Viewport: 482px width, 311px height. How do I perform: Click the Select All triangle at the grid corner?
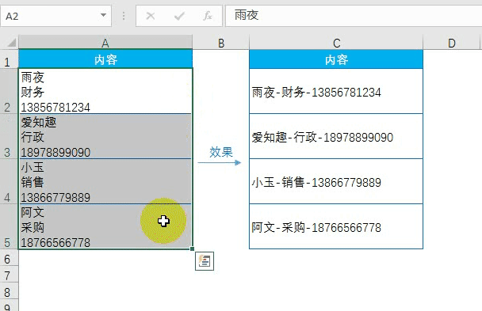(x=11, y=42)
